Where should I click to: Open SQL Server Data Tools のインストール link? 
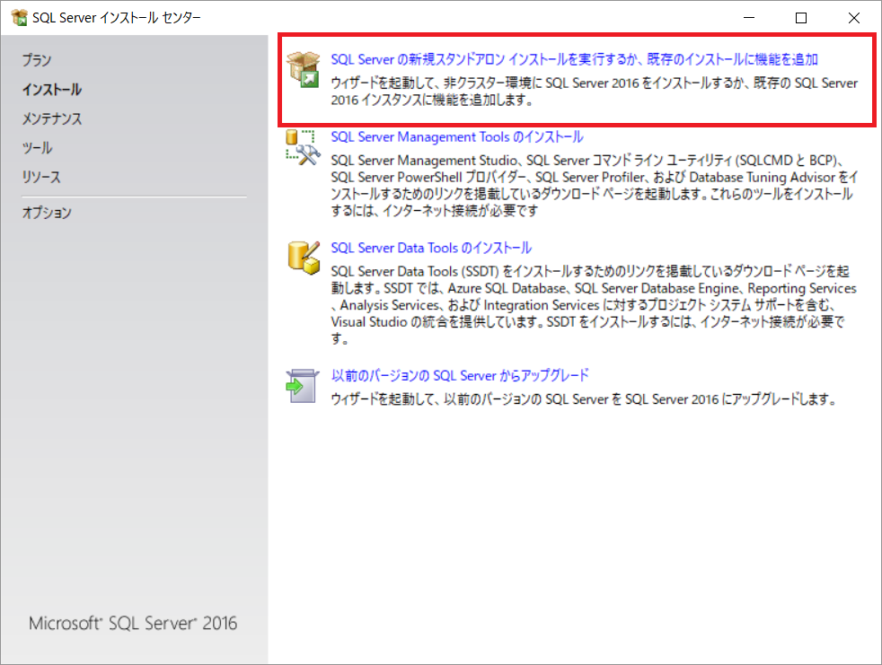[431, 248]
